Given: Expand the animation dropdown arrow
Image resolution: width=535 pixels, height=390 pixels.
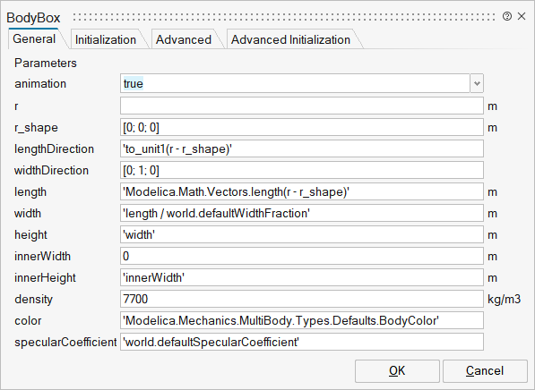Looking at the screenshot, I should (x=477, y=83).
